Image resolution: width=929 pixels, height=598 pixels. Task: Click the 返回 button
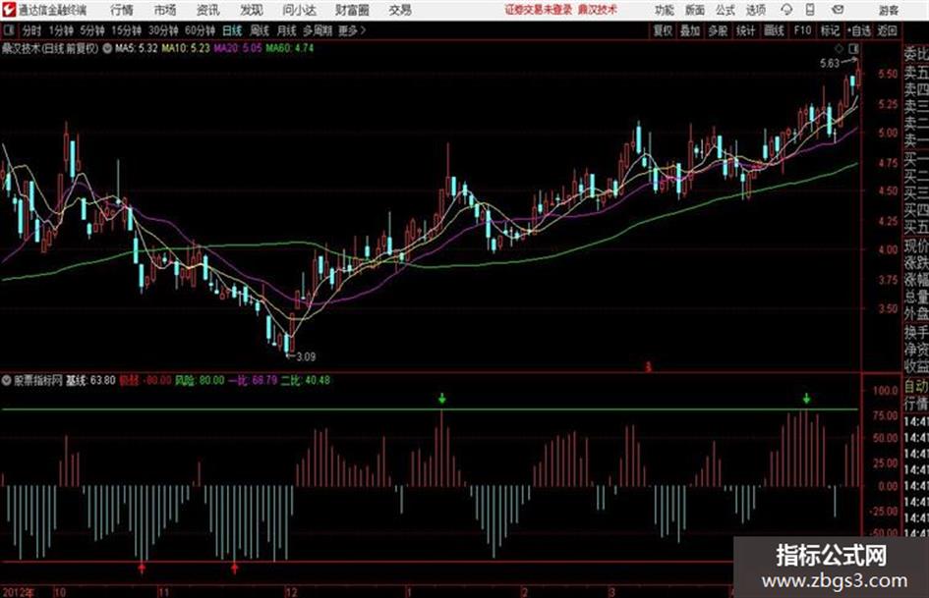pyautogui.click(x=887, y=30)
